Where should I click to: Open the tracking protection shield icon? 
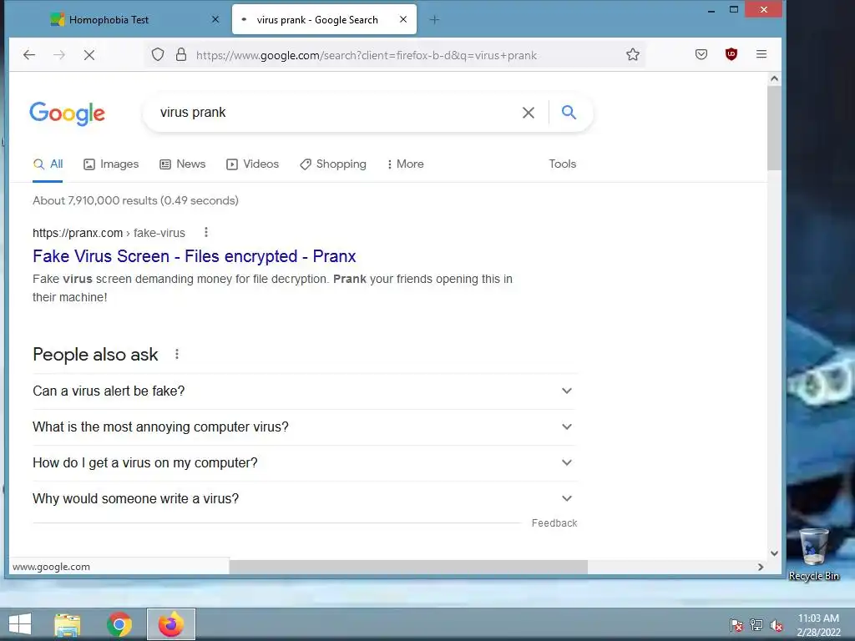(158, 54)
